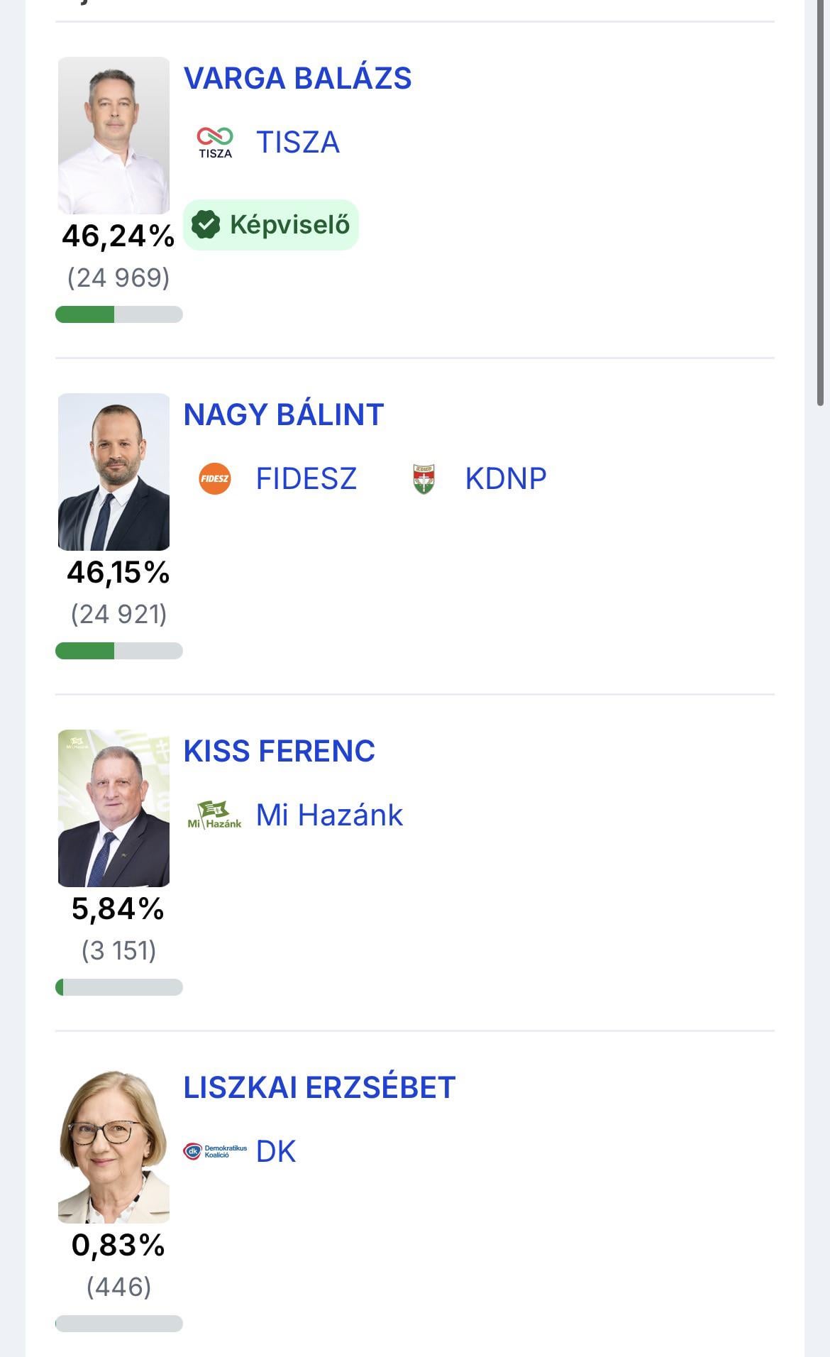Click the TISZA party logo icon

214,142
